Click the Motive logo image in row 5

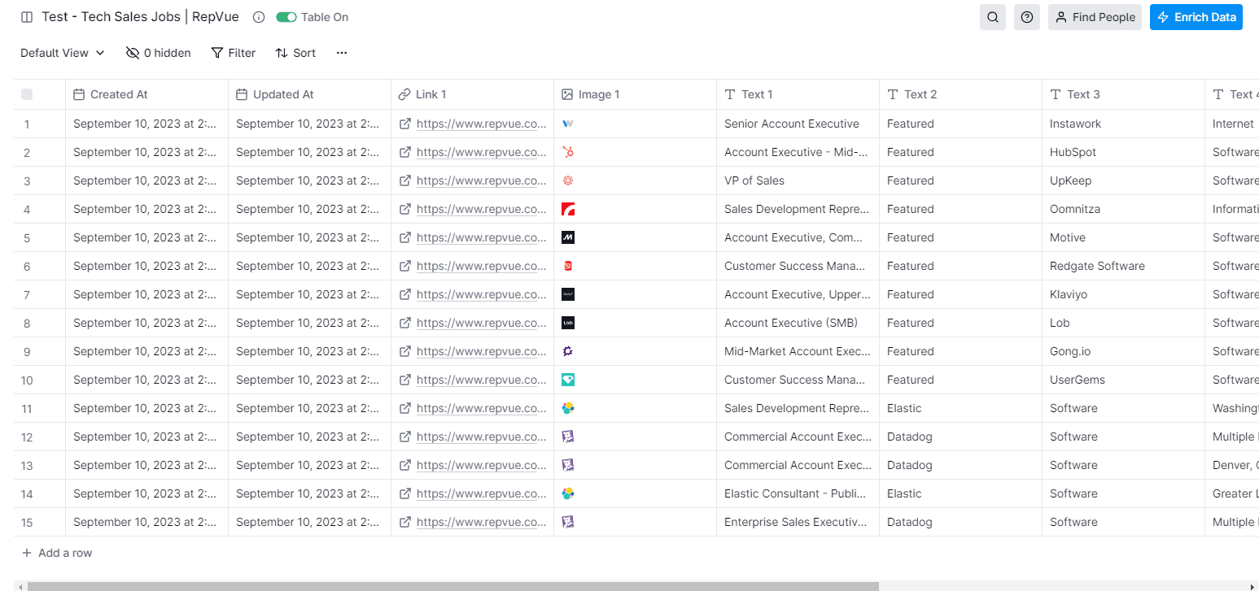pyautogui.click(x=568, y=237)
